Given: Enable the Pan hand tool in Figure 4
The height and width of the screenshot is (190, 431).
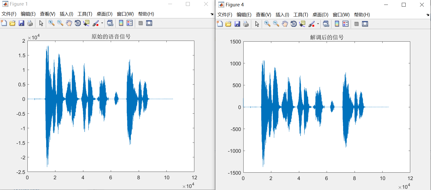Looking at the screenshot, I should point(285,24).
